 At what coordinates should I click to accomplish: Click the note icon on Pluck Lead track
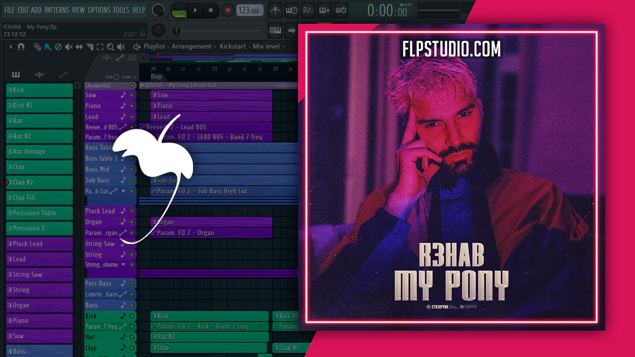[124, 211]
